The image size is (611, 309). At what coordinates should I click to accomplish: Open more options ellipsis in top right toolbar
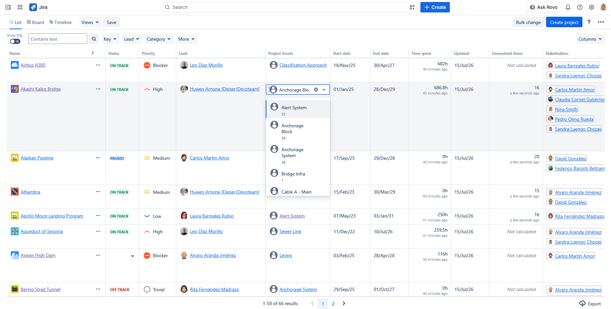[601, 22]
